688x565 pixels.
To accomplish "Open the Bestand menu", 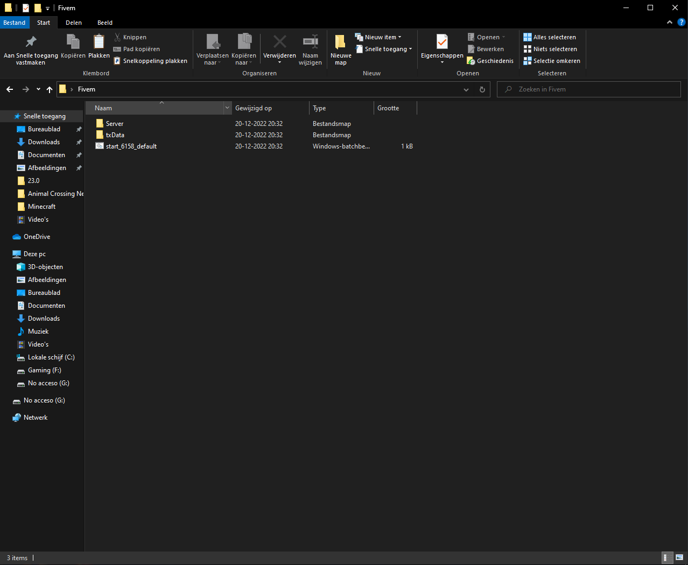I will click(x=15, y=23).
